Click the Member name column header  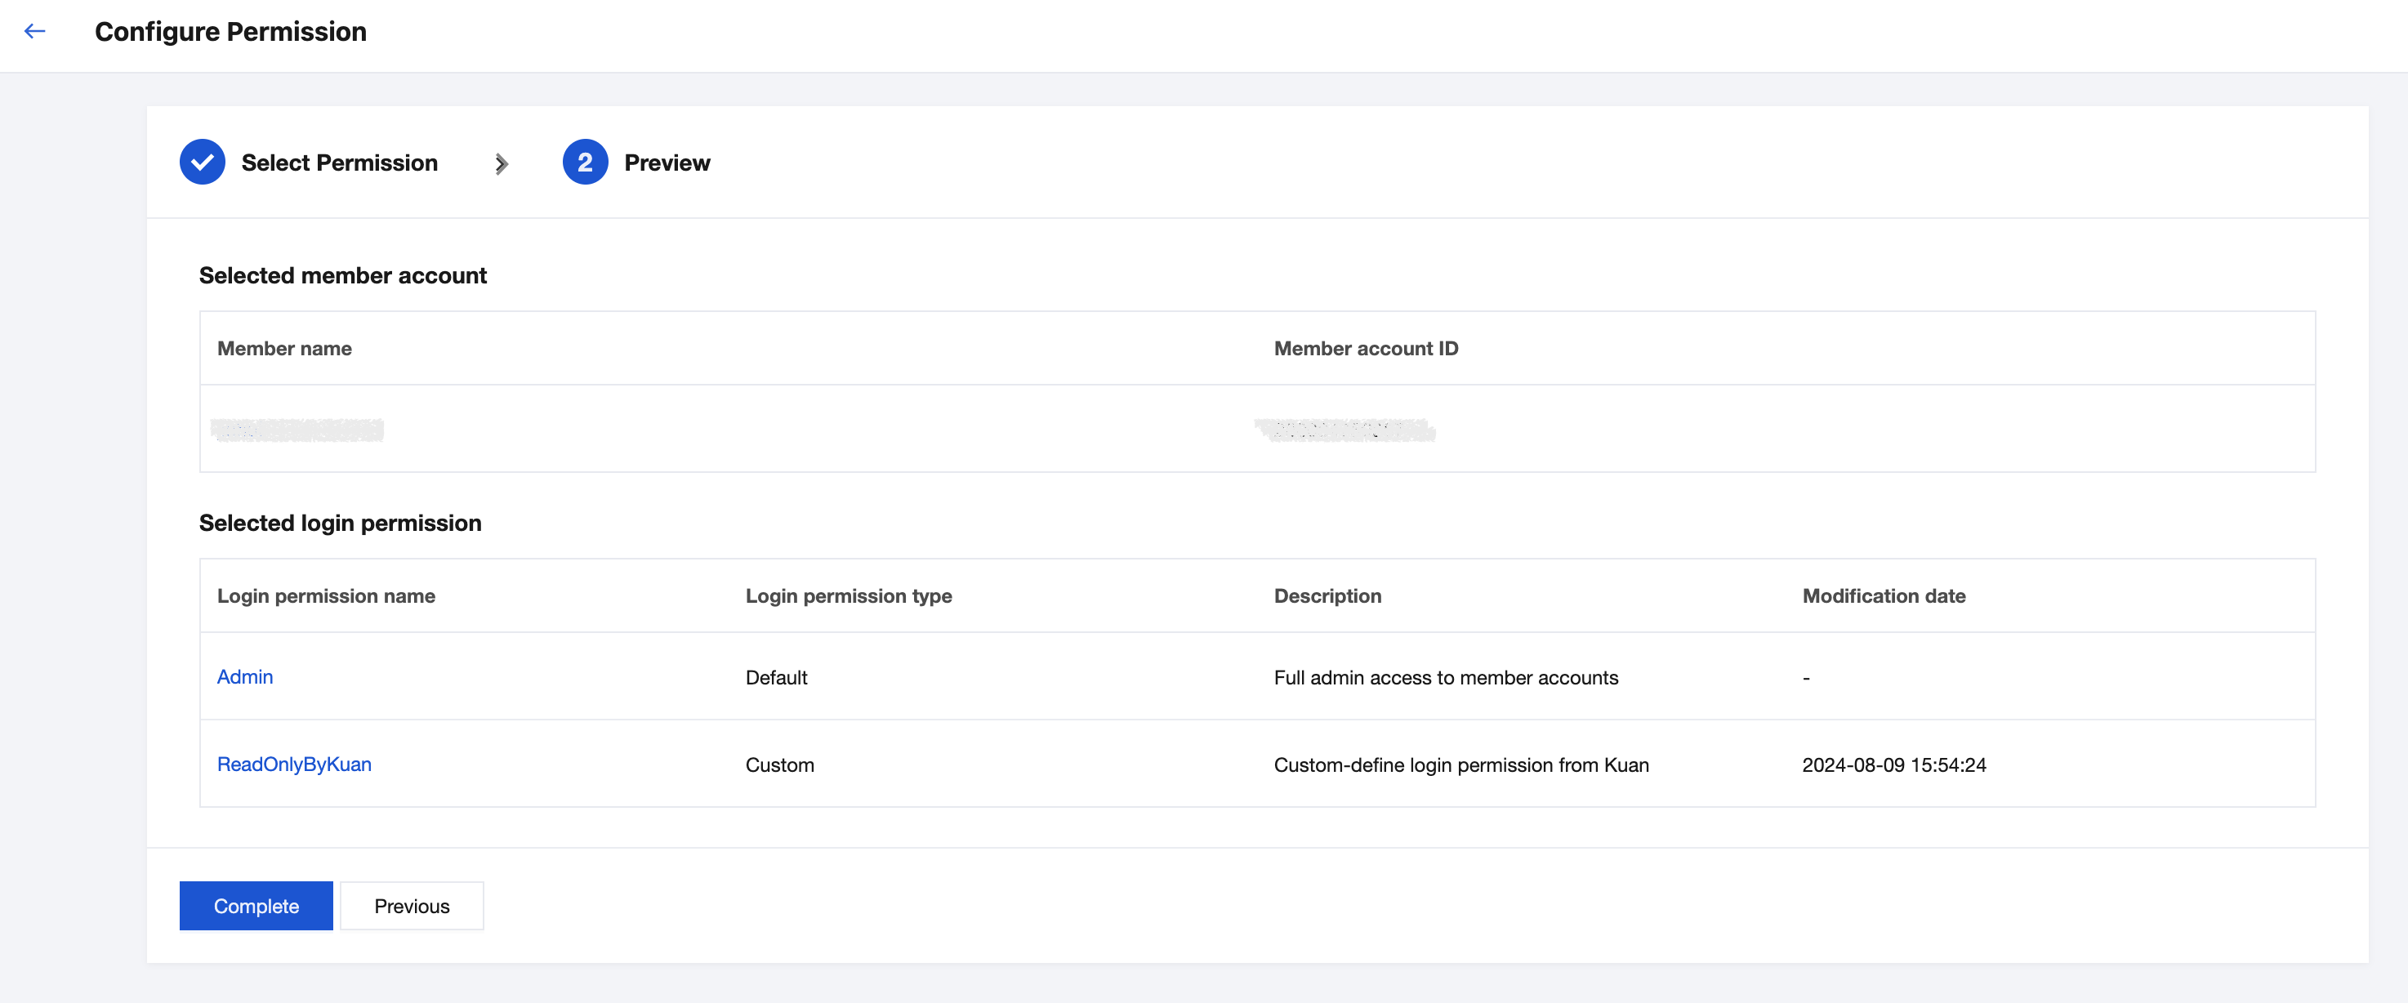(284, 349)
